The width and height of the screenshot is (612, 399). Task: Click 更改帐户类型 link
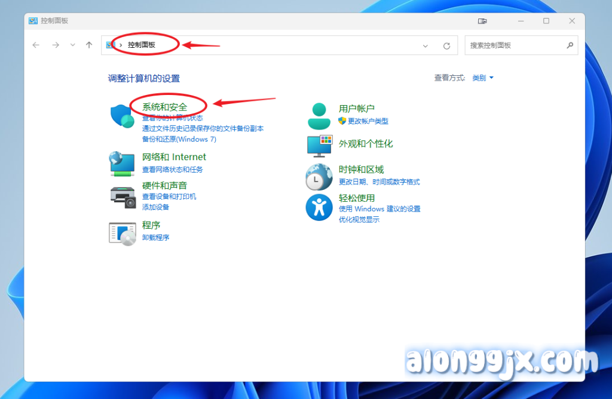(x=368, y=121)
